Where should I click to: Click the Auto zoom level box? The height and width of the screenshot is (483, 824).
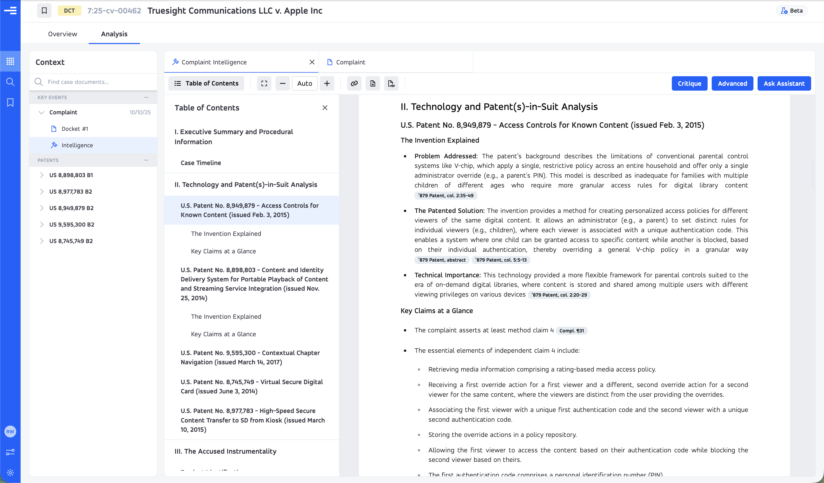(304, 83)
